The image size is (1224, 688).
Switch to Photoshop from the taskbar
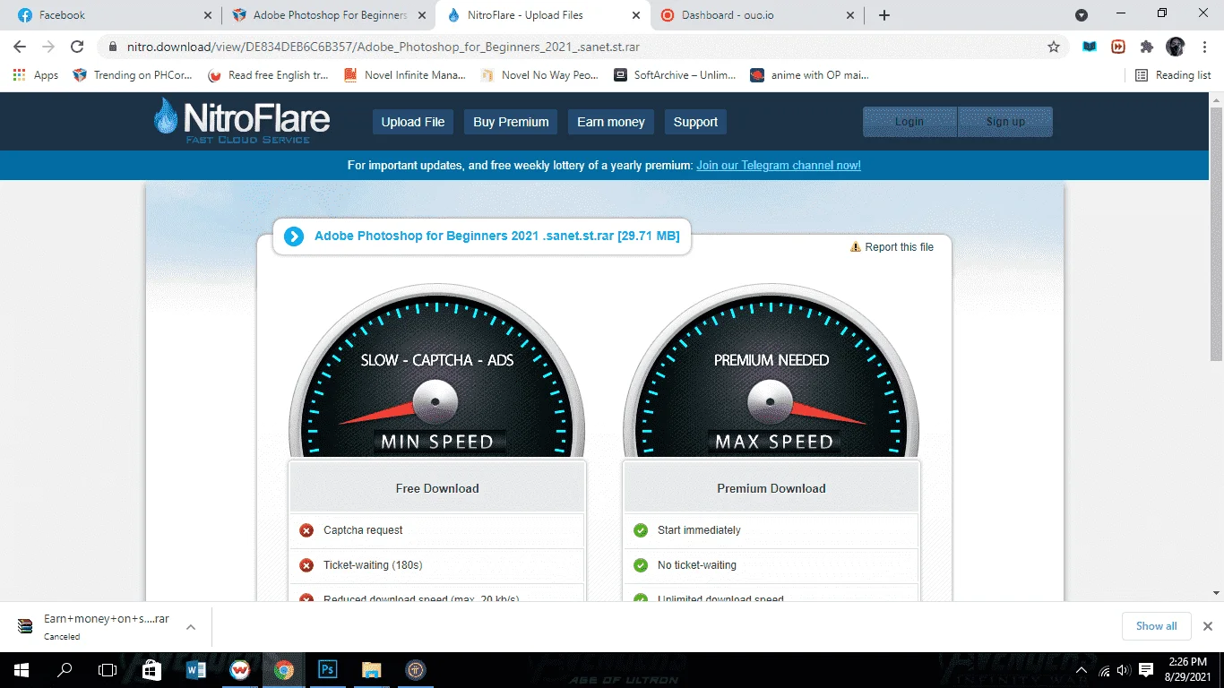coord(327,670)
